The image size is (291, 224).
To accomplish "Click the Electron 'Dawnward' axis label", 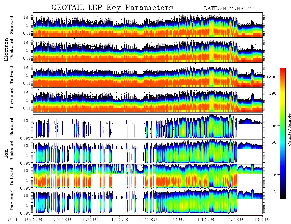I will tap(11, 98).
